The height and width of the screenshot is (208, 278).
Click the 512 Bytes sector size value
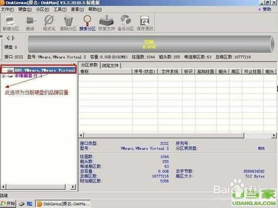[255, 176]
